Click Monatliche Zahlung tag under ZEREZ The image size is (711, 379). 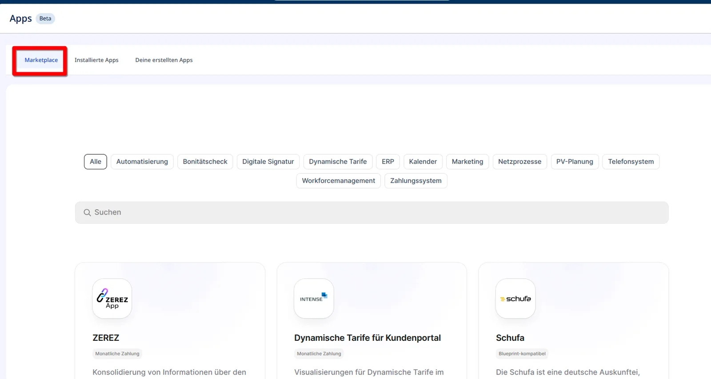point(117,354)
